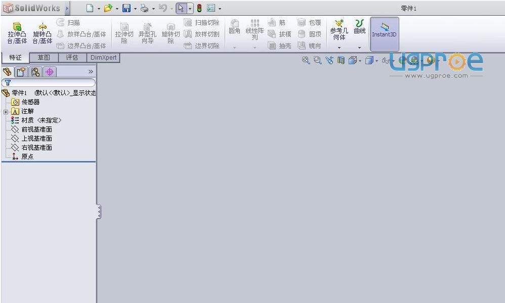Toggle the Select cursor tool
Image resolution: width=505 pixels, height=303 pixels.
coord(181,8)
